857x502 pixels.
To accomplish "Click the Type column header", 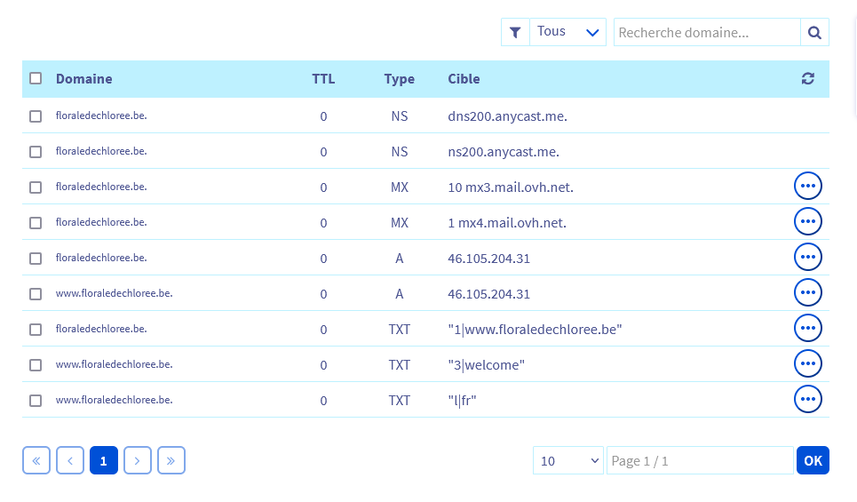I will pyautogui.click(x=399, y=79).
